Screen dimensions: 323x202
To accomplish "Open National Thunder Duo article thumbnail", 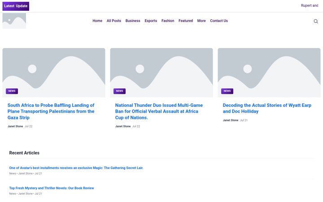I will click(161, 73).
